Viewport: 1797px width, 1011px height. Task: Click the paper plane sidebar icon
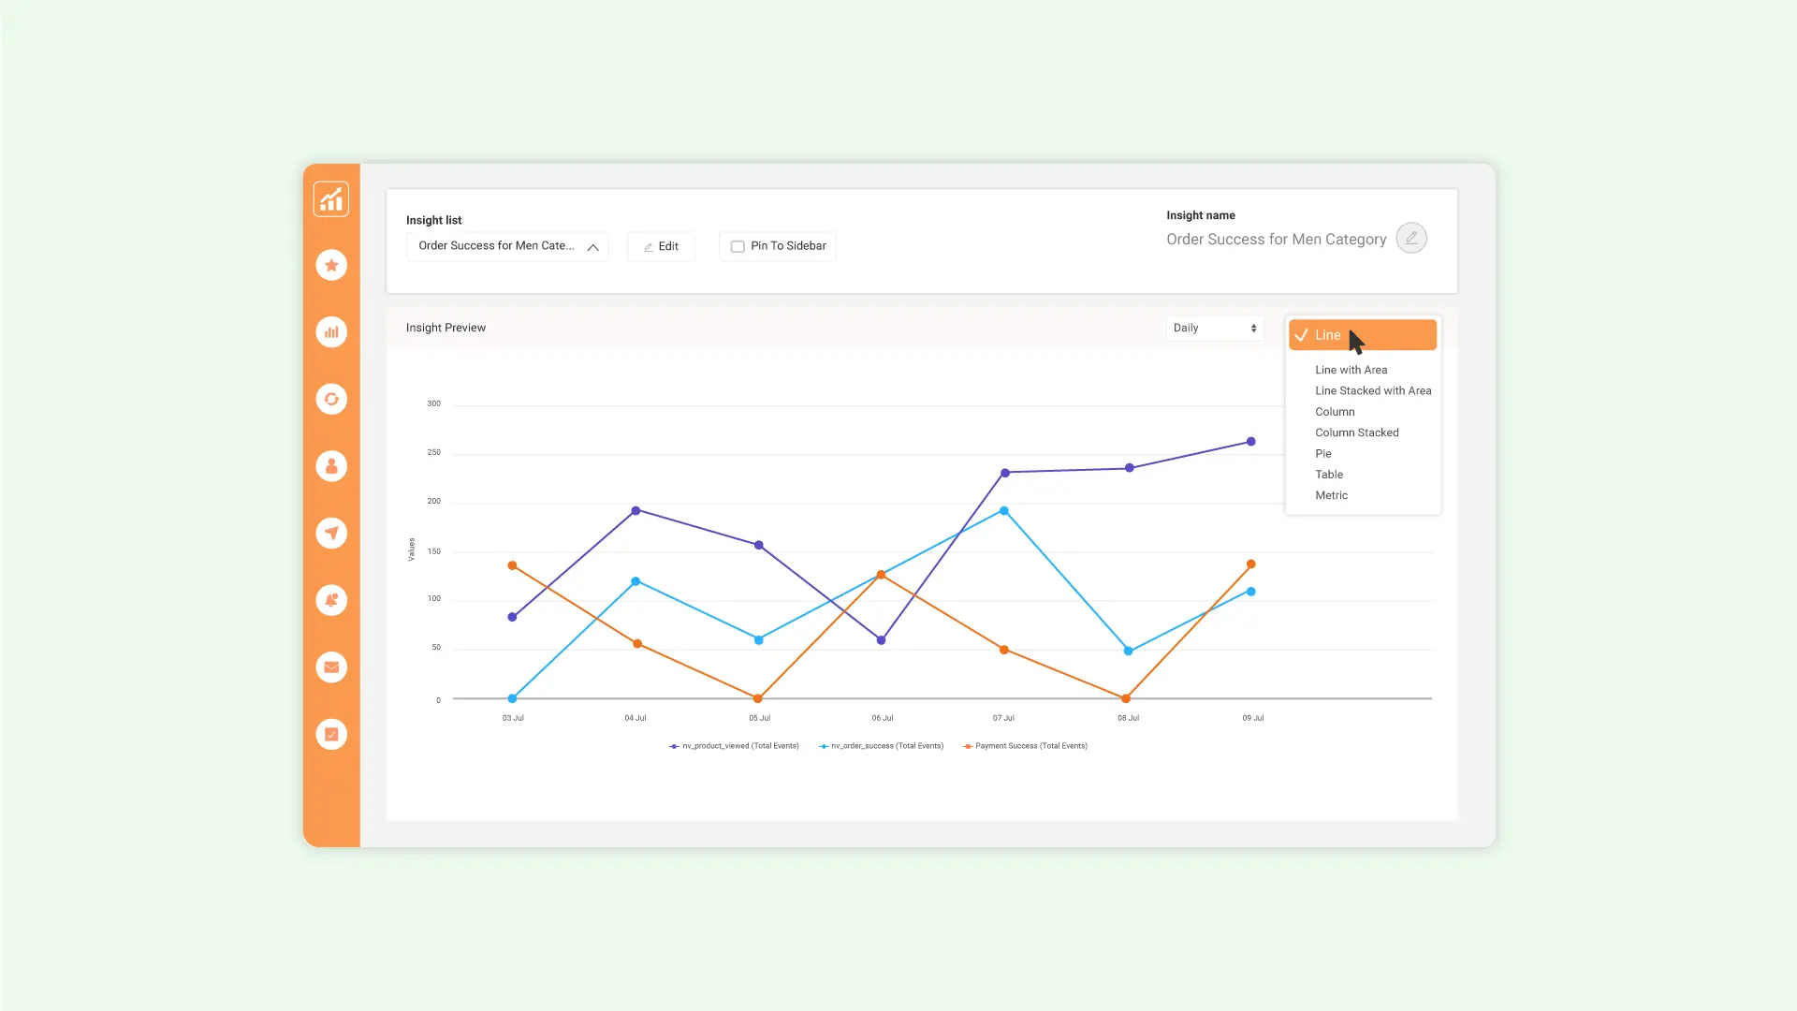(x=331, y=534)
